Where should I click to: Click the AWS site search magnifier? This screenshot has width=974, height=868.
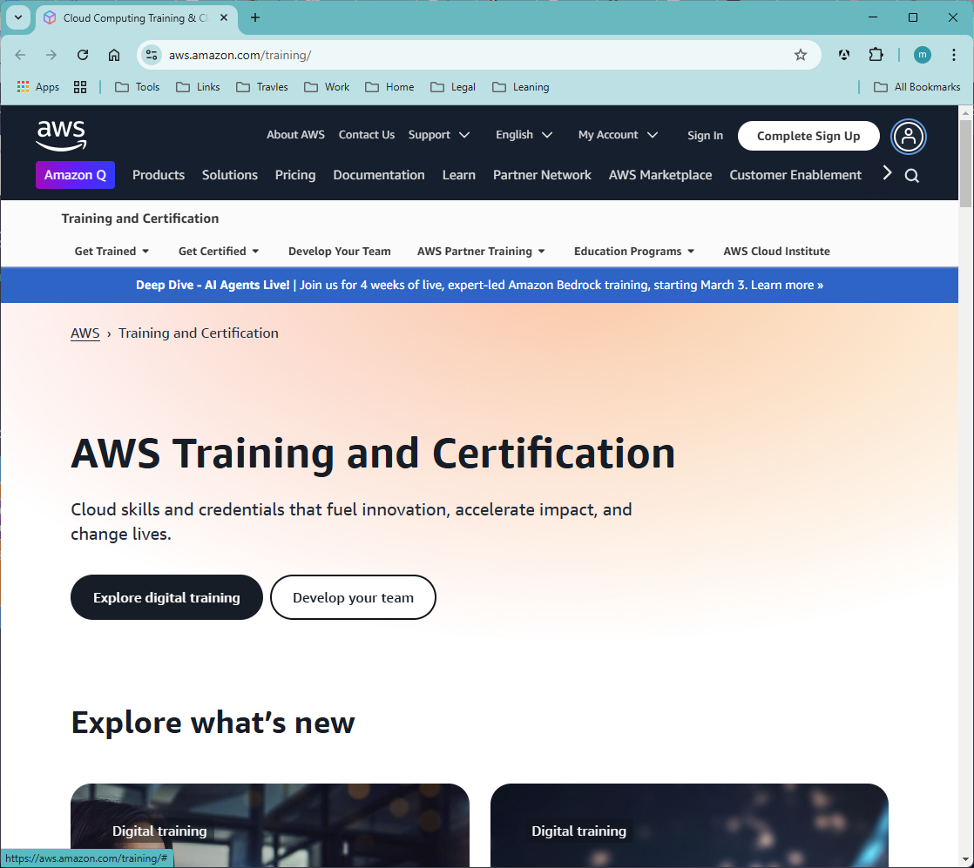[x=912, y=176]
